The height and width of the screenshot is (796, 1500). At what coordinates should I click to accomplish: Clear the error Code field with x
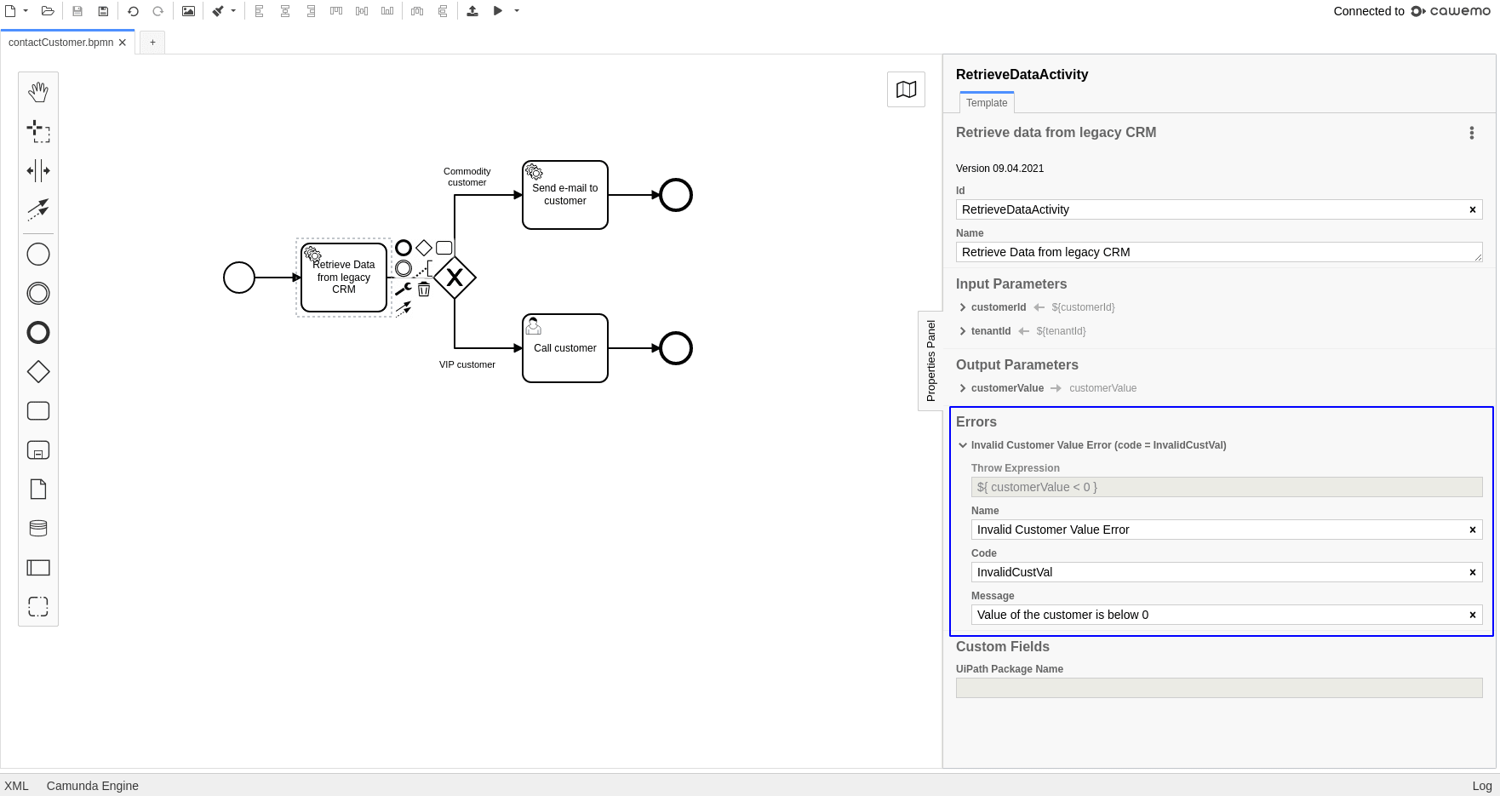pyautogui.click(x=1473, y=572)
